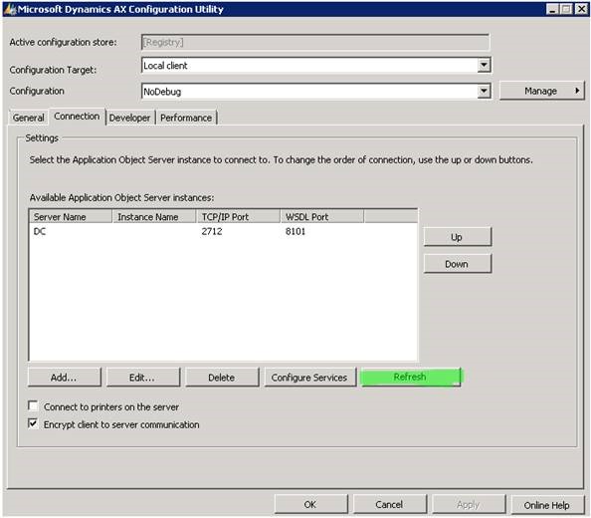Enable Connect to printers on the server
The width and height of the screenshot is (591, 518).
click(x=33, y=406)
